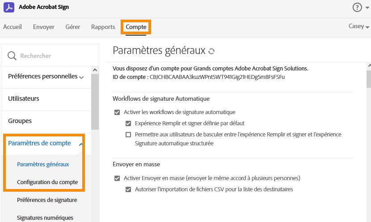371x222 pixels.
Task: Switch to the Gérer tab
Action: [x=73, y=27]
